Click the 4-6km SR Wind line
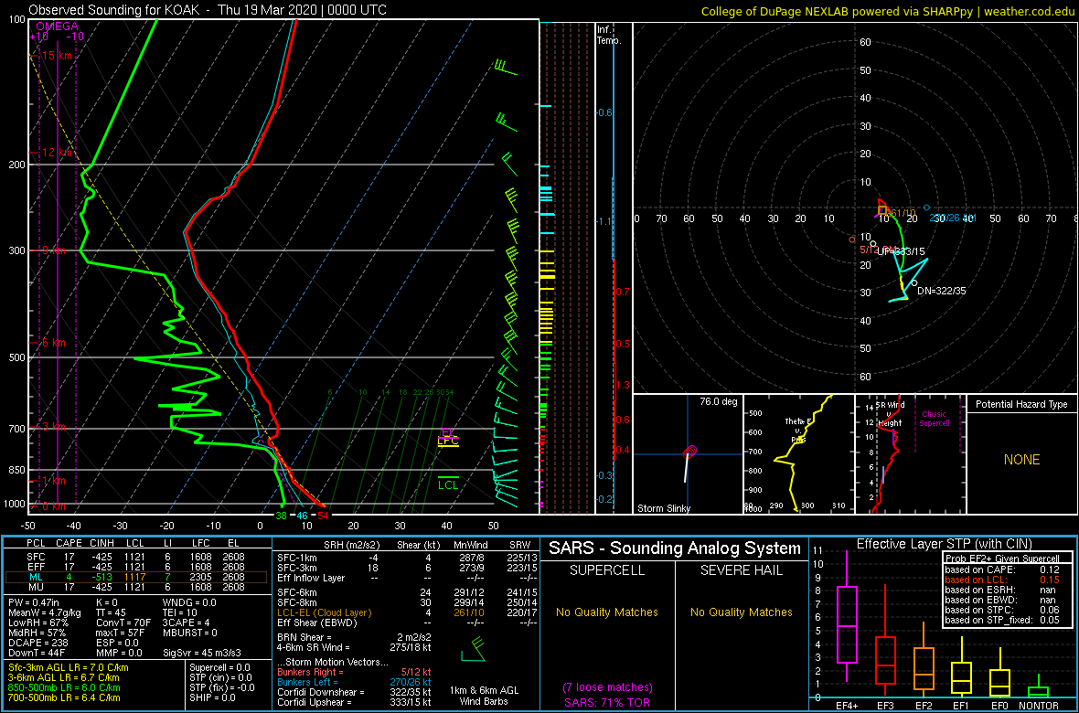 tap(354, 647)
